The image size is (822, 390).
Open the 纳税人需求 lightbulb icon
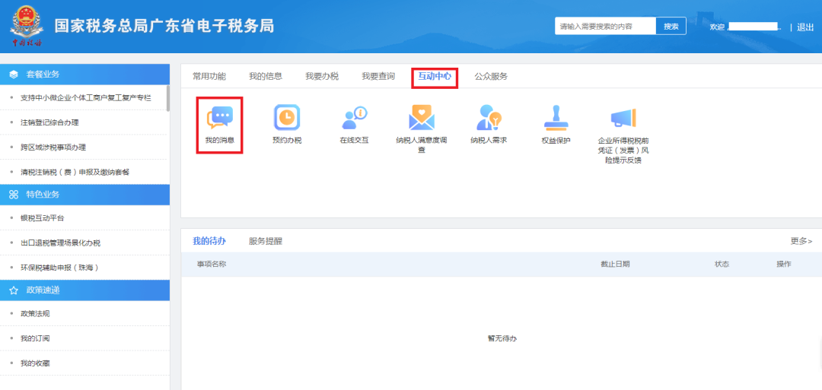489,117
